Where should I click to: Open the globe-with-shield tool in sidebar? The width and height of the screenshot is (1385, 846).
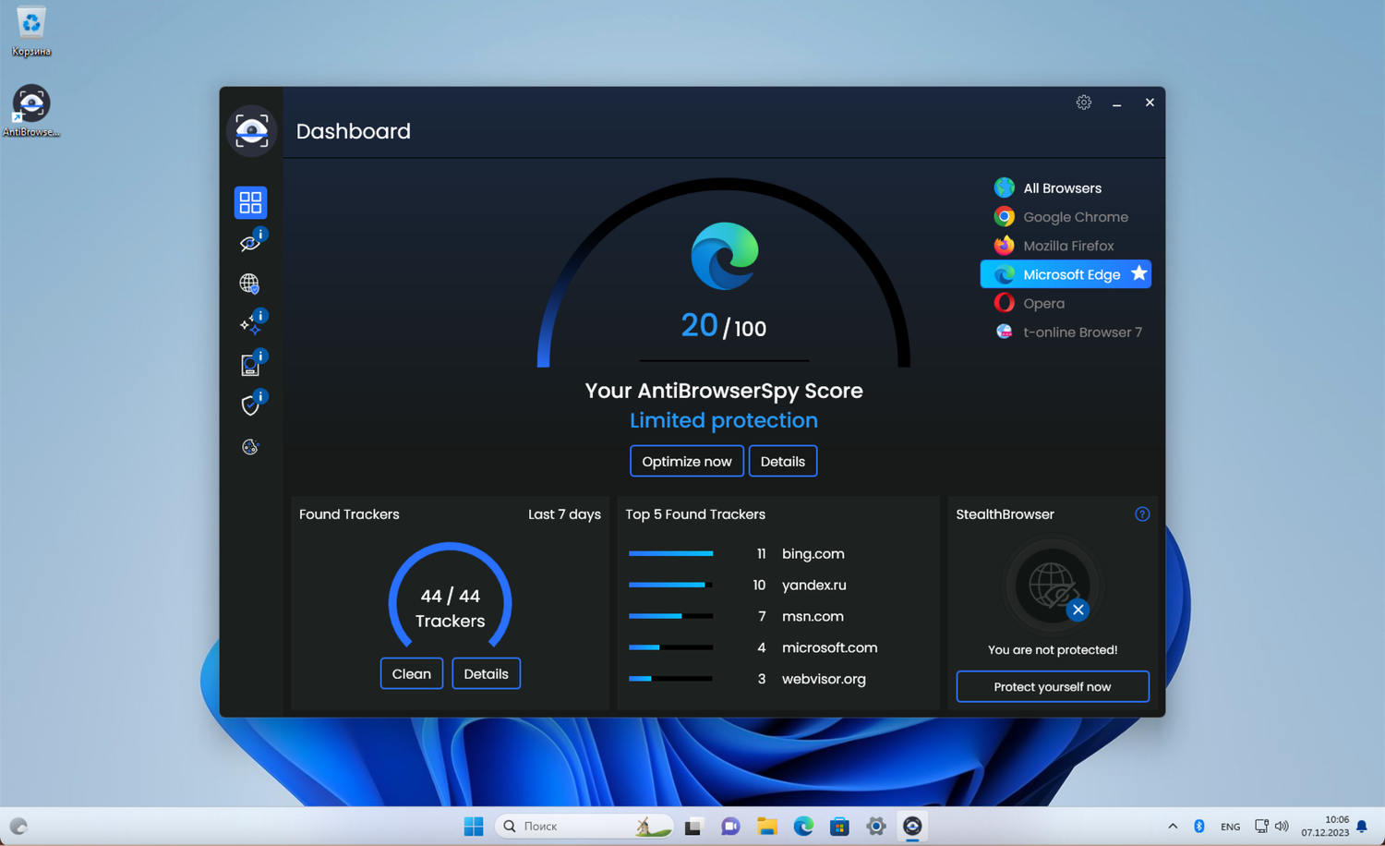(x=248, y=284)
